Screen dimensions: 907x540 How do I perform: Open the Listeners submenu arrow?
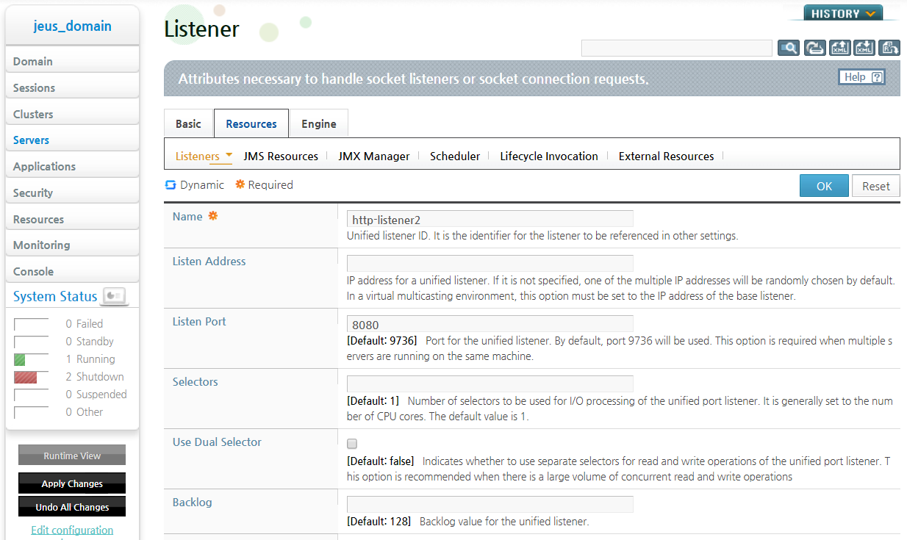click(x=229, y=156)
